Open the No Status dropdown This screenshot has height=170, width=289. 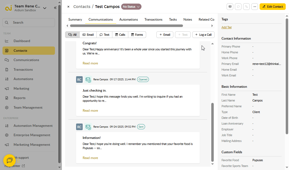click(x=131, y=7)
